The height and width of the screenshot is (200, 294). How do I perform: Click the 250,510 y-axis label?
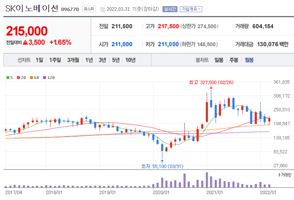pyautogui.click(x=282, y=110)
